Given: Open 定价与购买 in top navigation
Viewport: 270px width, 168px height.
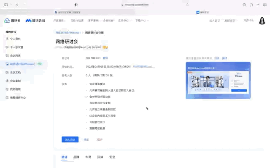Looking at the screenshot, I should coord(77,21).
